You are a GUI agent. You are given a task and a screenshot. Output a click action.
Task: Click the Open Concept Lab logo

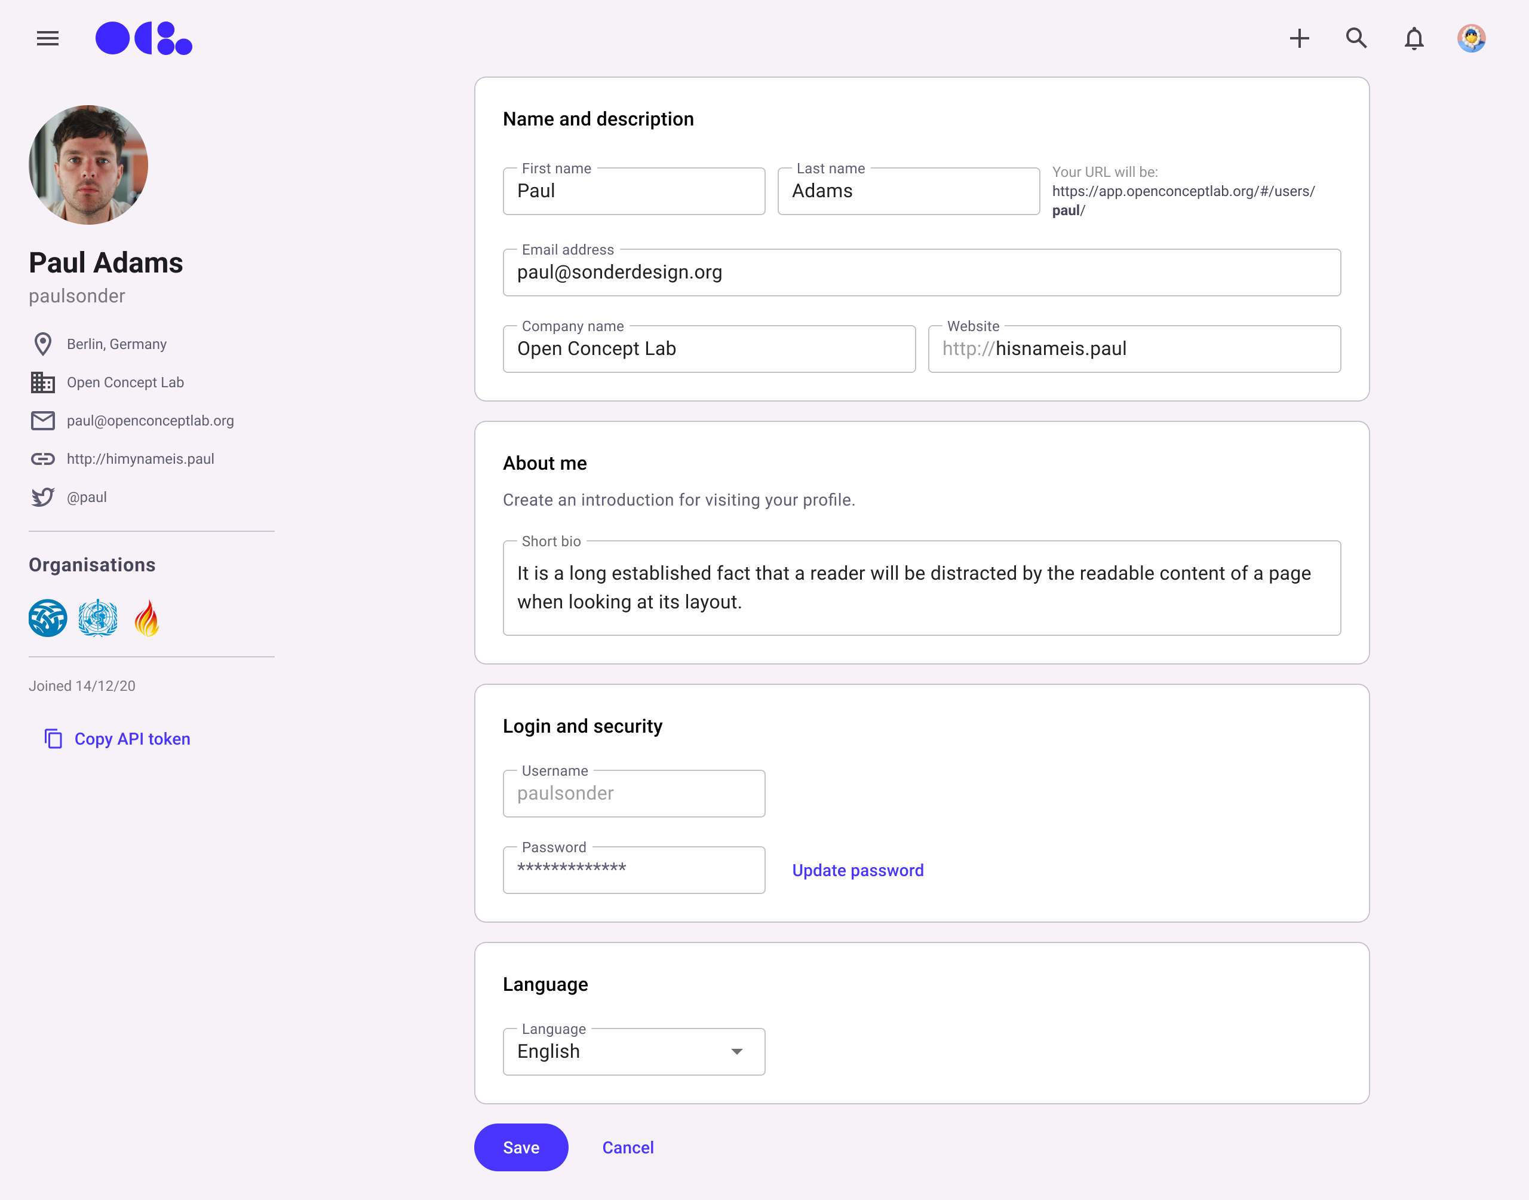(x=144, y=38)
